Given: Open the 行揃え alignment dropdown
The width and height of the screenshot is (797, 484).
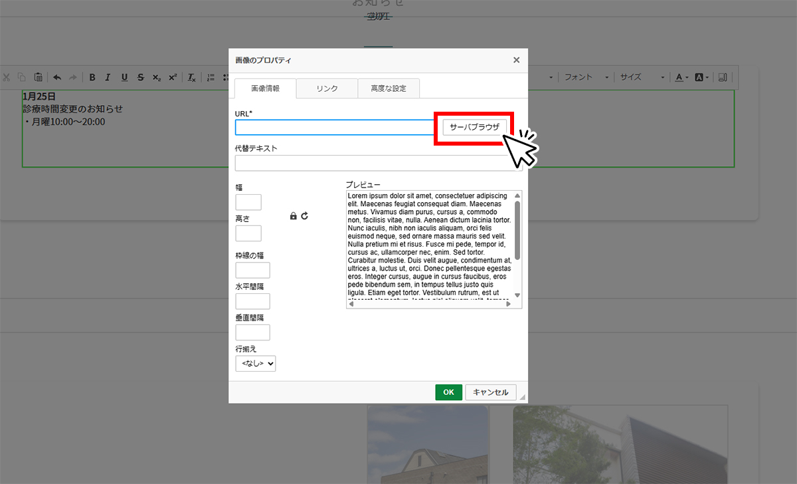Looking at the screenshot, I should pos(256,364).
